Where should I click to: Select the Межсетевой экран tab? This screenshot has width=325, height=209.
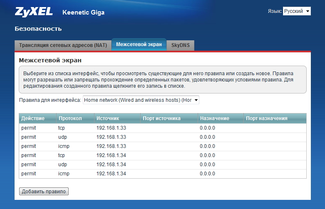(x=139, y=44)
